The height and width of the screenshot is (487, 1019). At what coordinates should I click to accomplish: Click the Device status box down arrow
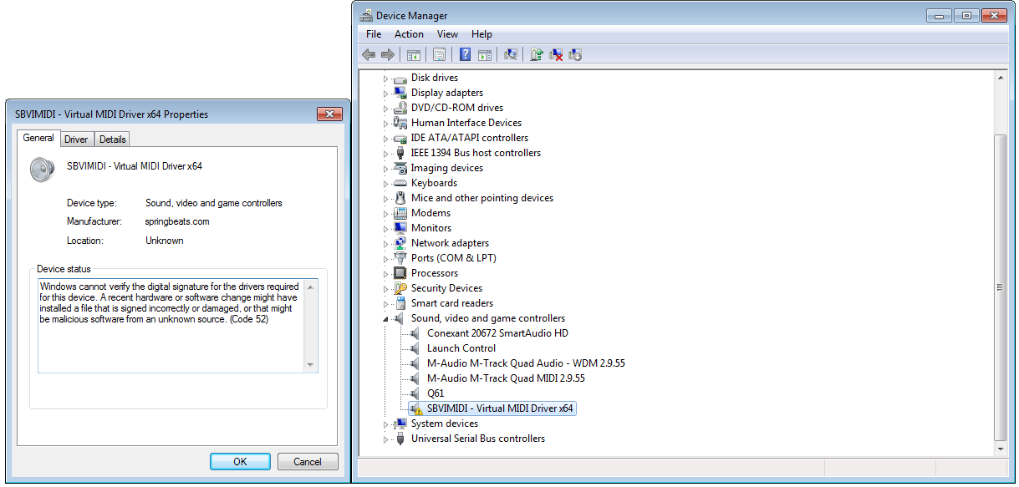311,365
